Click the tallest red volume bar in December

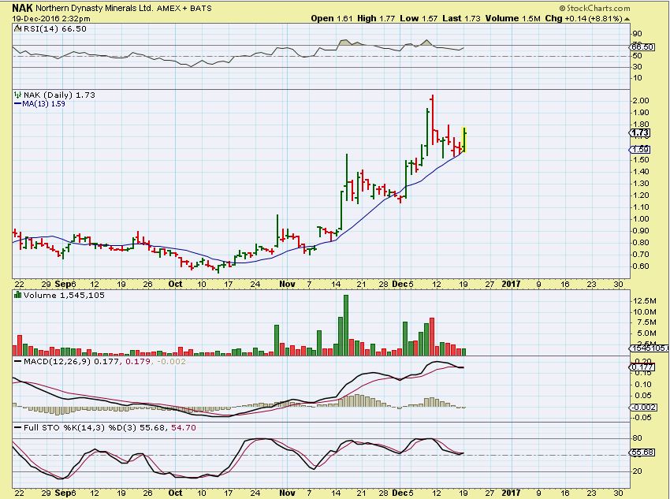432,337
